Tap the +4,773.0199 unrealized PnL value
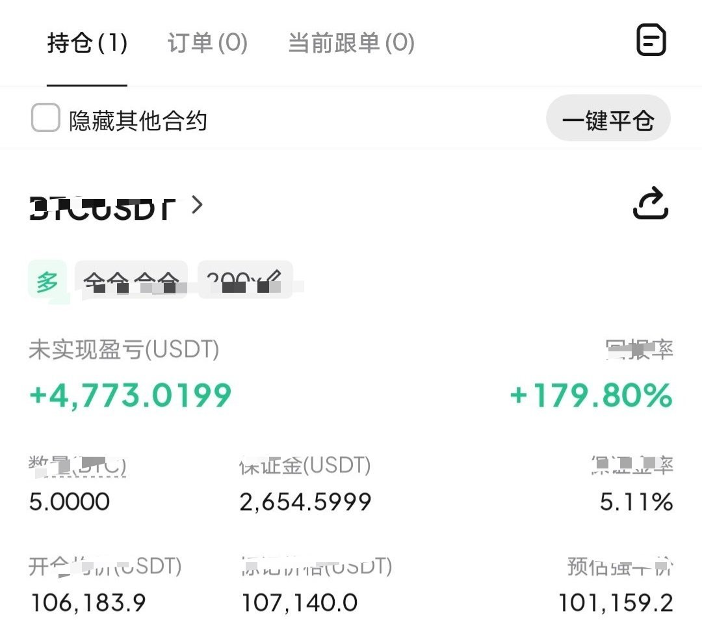Viewport: 702px width, 635px height. click(129, 395)
